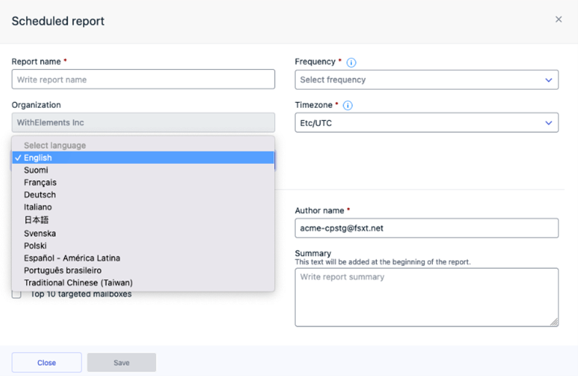Click the Frequency info icon
Image resolution: width=578 pixels, height=376 pixels.
click(x=351, y=63)
